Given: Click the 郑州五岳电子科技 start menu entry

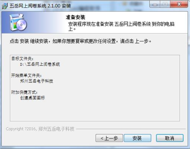Looking at the screenshot, I should click(x=36, y=81).
